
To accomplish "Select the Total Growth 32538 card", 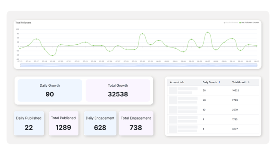I will click(x=118, y=90).
